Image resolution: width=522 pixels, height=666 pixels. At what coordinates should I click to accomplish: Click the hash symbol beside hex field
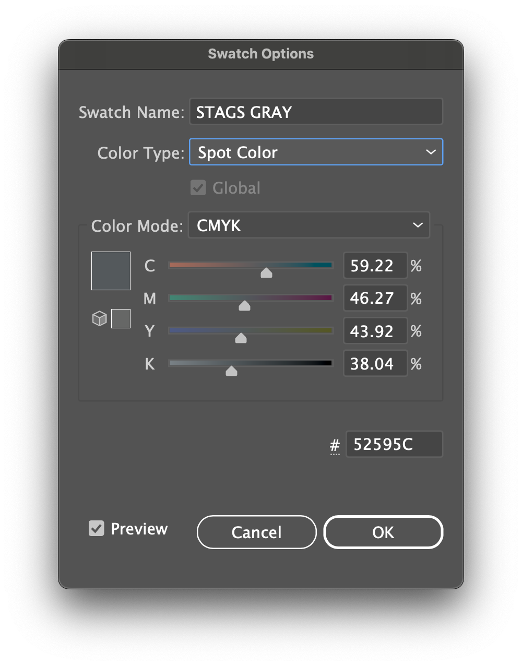click(x=335, y=446)
